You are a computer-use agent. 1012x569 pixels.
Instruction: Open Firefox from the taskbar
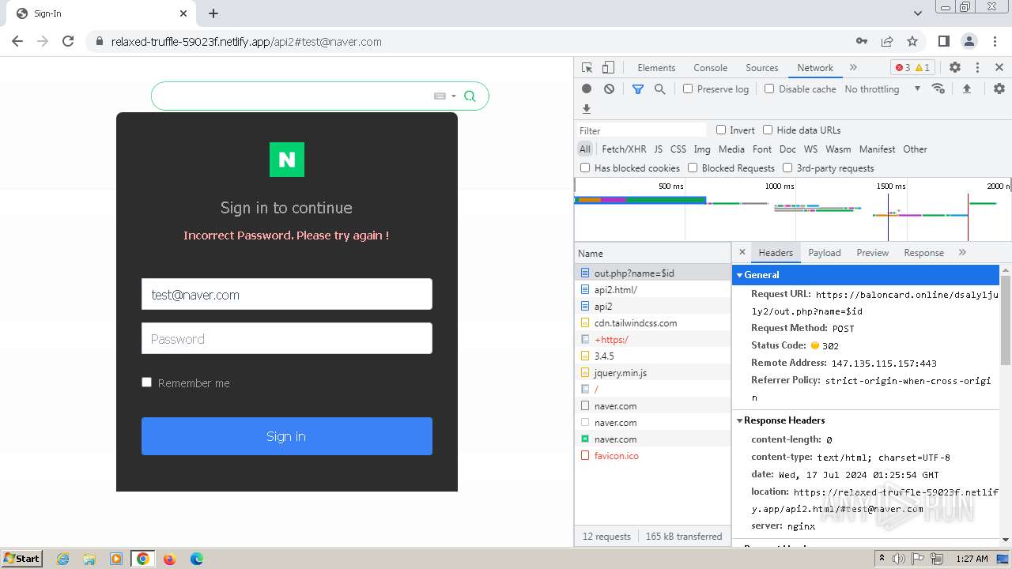[169, 559]
